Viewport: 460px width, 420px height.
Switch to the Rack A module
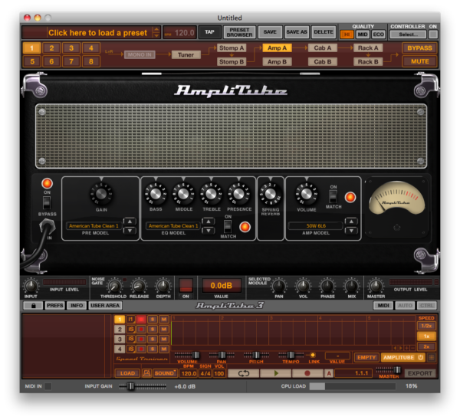368,48
